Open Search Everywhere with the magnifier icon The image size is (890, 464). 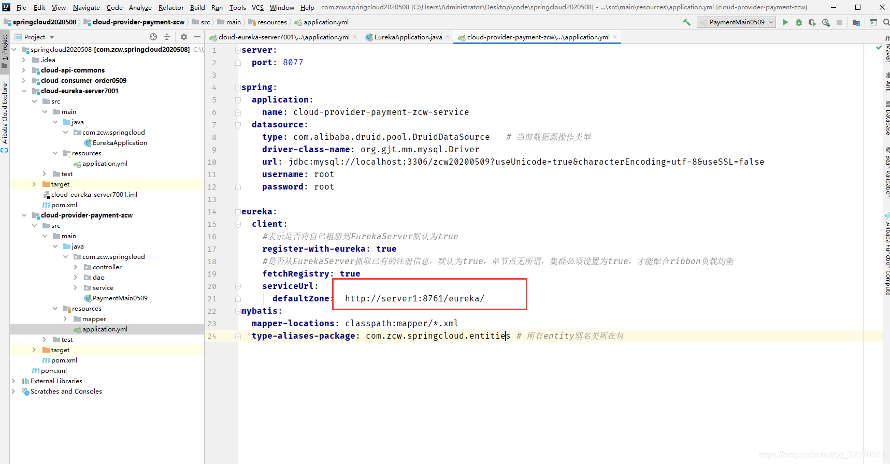[x=886, y=22]
